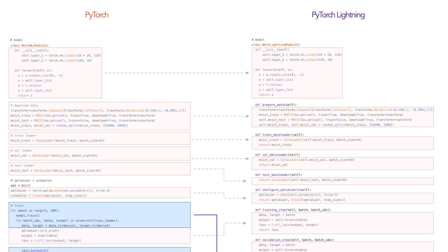Screen dimensions: 448x252
Task: Select the 'return mnist_train' line
Action: (x=275, y=144)
